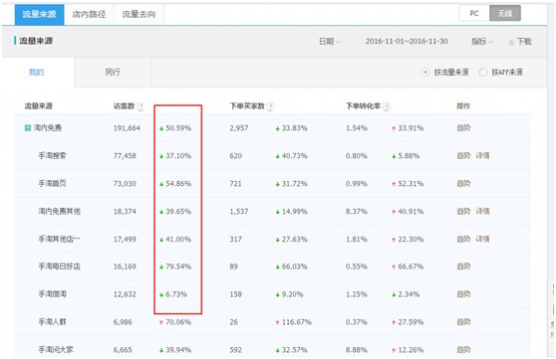Click the help icon beside 下单转化率

coord(387,106)
